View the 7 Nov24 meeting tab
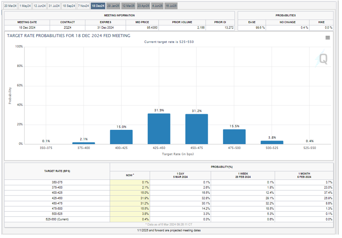 84,6
